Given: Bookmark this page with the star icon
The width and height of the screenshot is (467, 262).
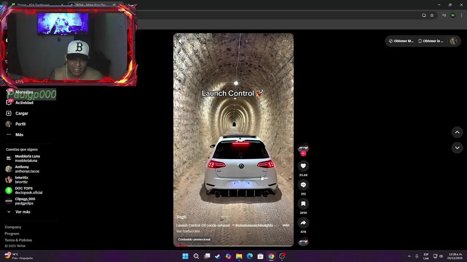Looking at the screenshot, I should click(432, 15).
